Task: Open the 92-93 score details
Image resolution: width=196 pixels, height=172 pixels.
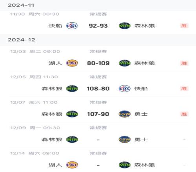Action: coord(98,26)
